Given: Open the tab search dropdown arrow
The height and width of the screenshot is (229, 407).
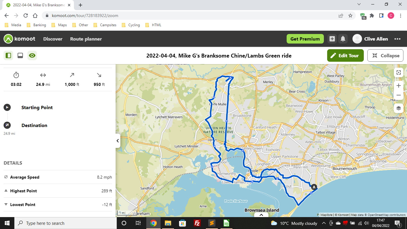Looking at the screenshot, I should tap(359, 4).
